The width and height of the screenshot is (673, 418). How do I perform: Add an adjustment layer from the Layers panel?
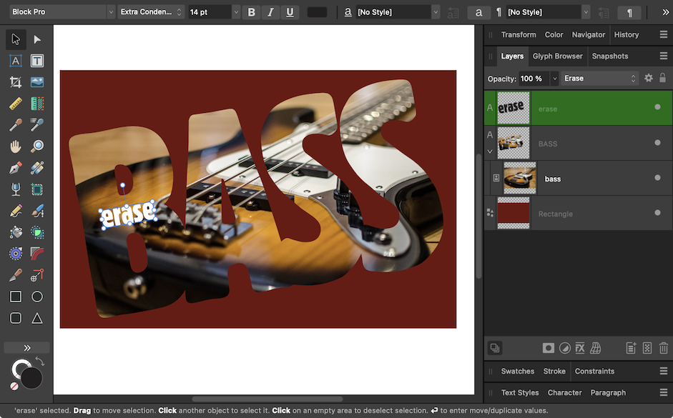point(564,348)
